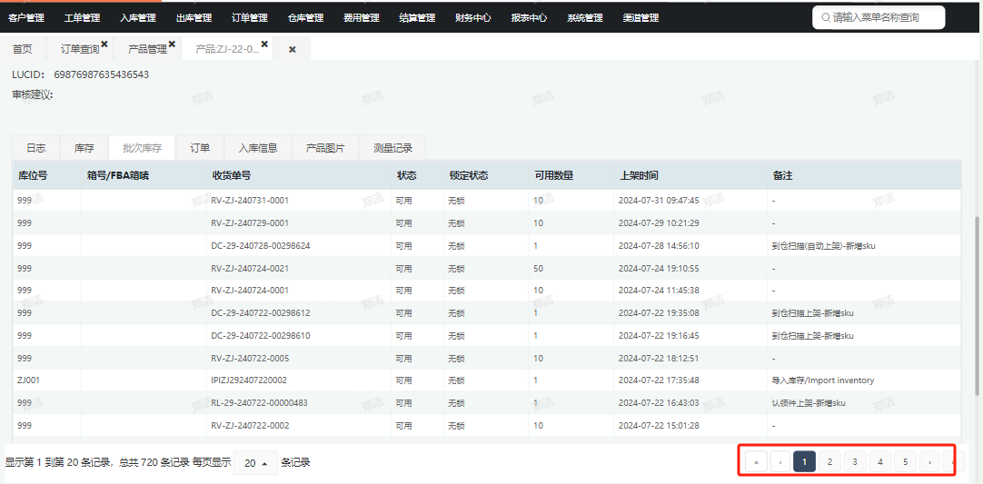The image size is (983, 484).
Task: Close the 产品管理 tab with its x icon
Action: tap(172, 44)
